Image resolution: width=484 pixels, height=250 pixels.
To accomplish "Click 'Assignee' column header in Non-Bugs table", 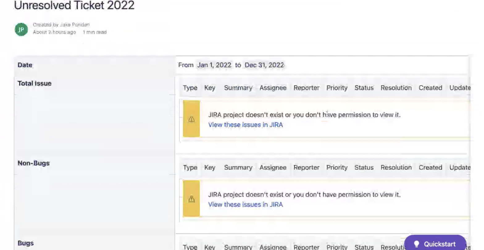I will click(273, 168).
